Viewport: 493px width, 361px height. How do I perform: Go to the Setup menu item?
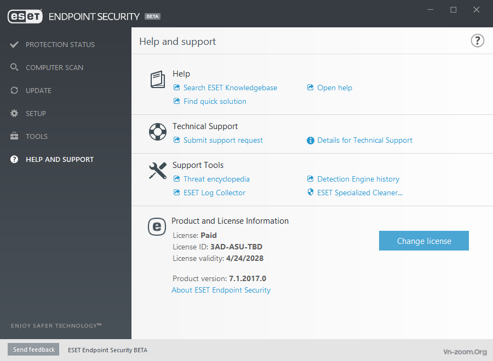coord(36,113)
